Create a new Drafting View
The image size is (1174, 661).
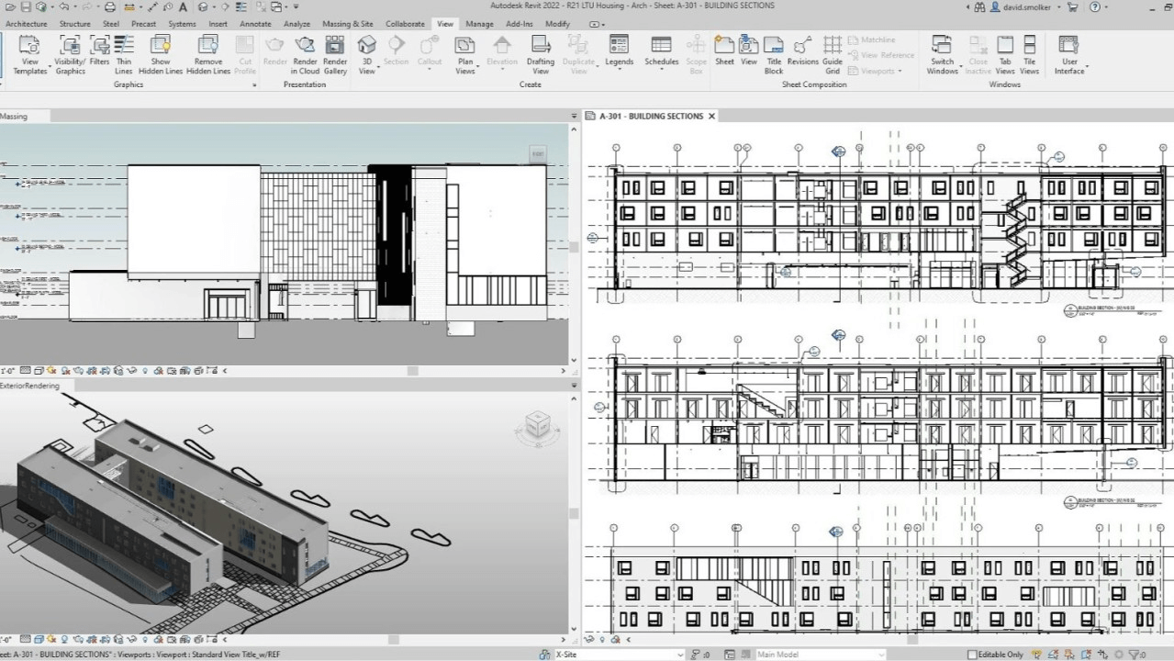(x=541, y=54)
